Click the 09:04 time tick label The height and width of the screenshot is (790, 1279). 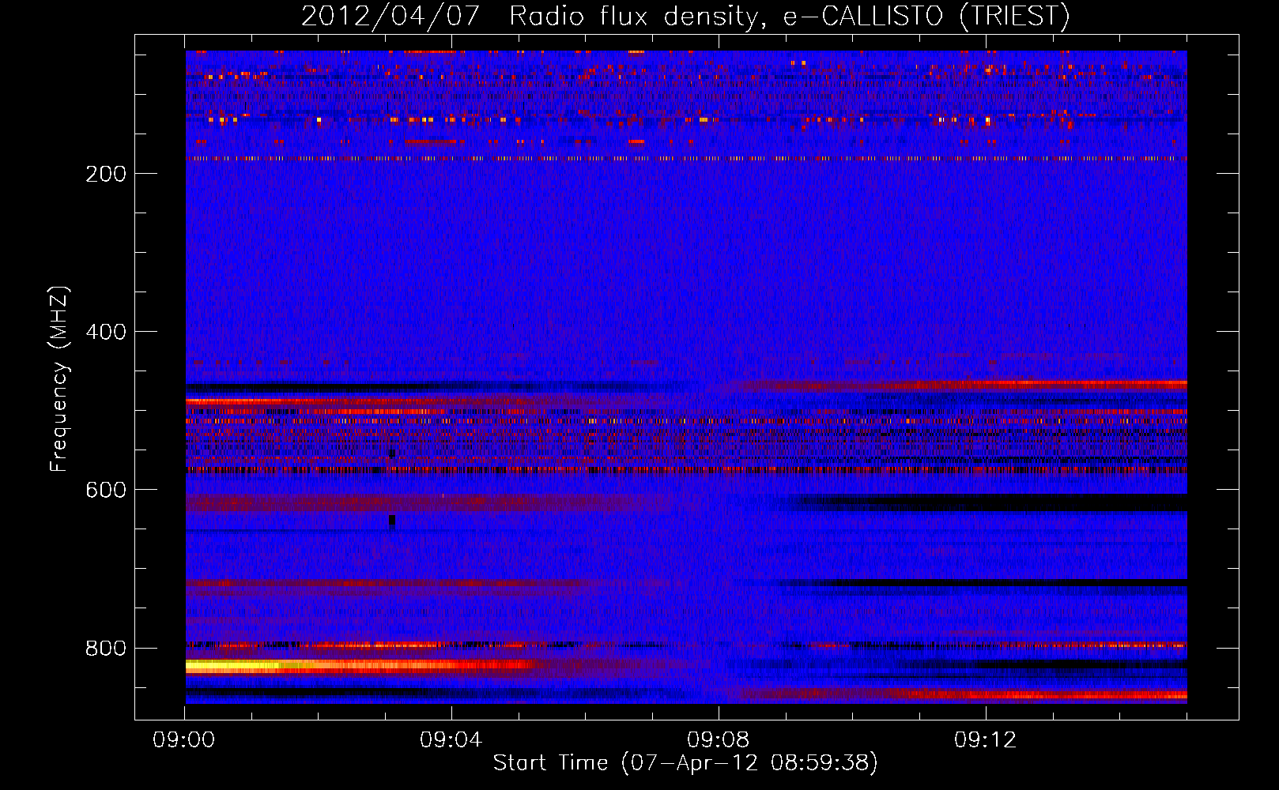pyautogui.click(x=451, y=740)
